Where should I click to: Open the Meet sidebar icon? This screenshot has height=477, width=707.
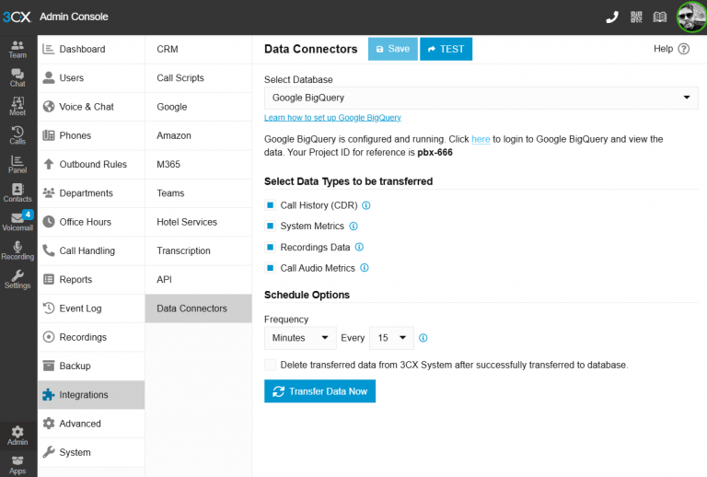17,107
